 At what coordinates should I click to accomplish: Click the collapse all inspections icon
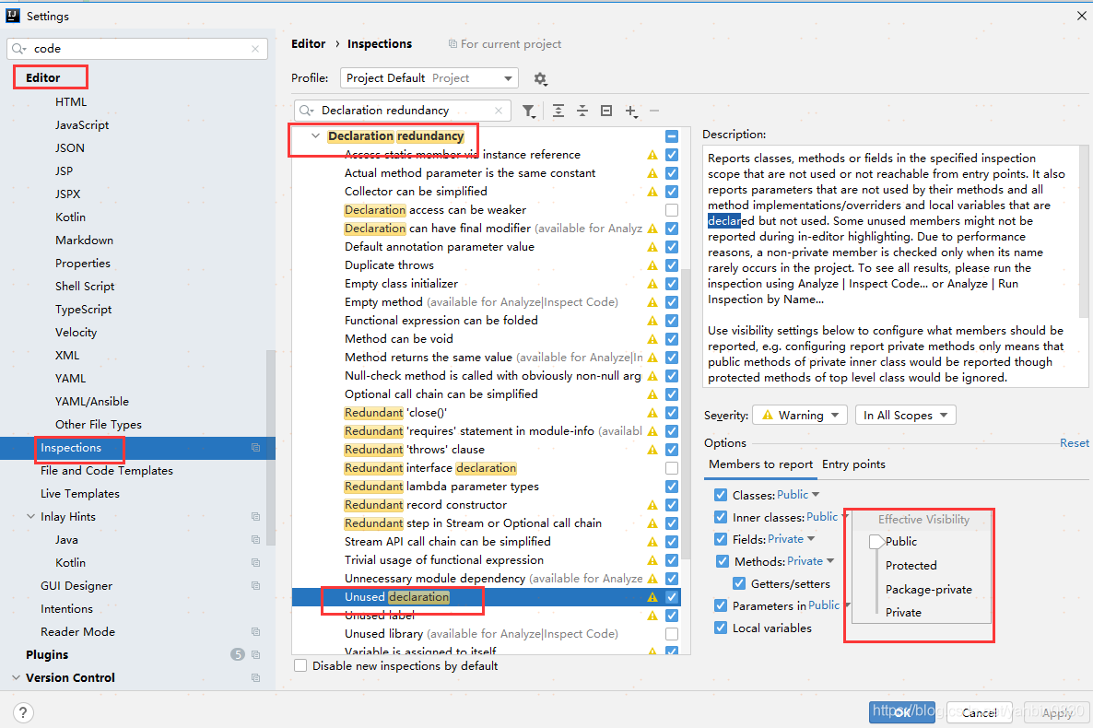coord(582,110)
